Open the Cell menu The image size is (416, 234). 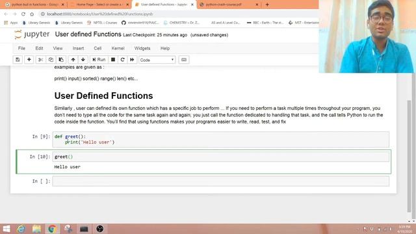click(97, 48)
